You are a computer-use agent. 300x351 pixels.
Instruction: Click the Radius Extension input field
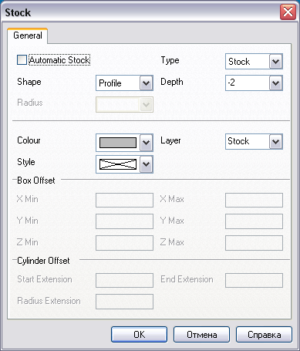[x=124, y=302]
